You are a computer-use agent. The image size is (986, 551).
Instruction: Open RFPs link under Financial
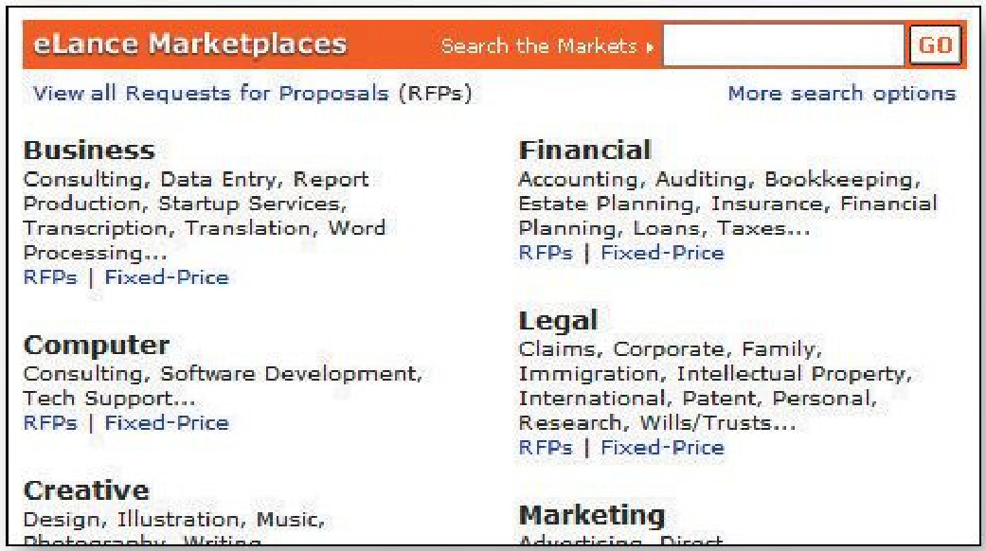546,253
